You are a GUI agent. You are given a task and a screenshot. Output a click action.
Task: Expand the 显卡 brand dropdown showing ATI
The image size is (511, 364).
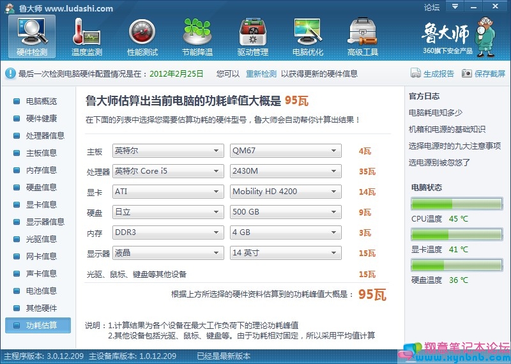(168, 192)
